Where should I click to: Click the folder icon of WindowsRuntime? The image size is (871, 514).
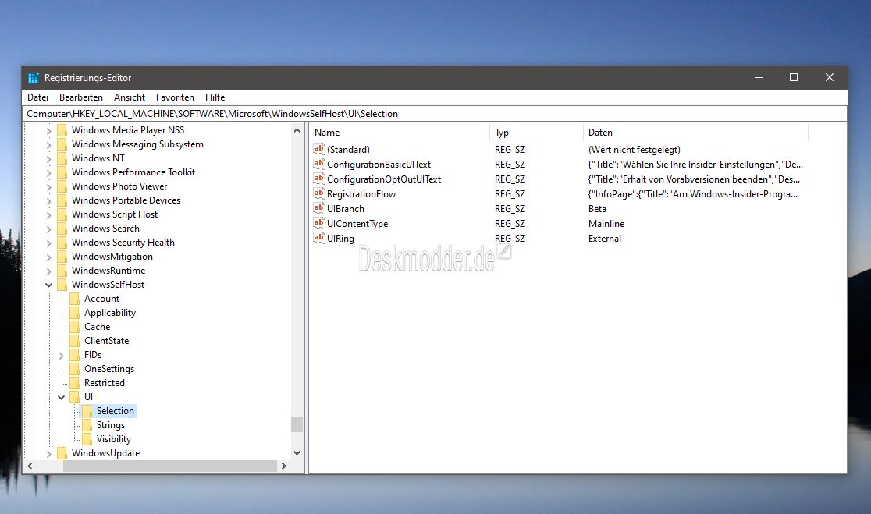62,271
